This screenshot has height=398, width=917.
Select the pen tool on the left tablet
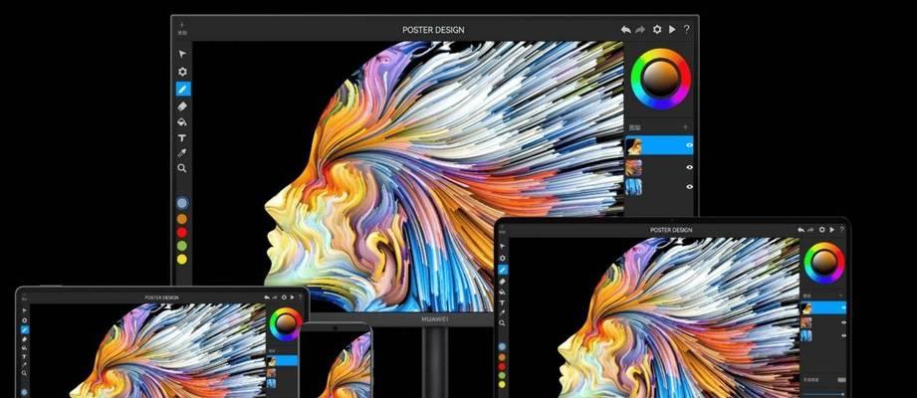click(25, 330)
